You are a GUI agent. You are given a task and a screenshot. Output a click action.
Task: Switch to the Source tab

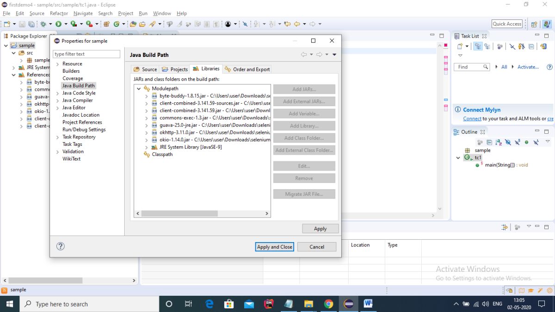[x=145, y=69]
